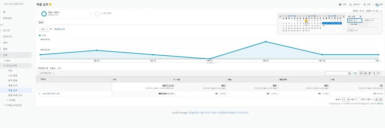Click 측정항목 선택 link
Image resolution: width=385 pixels, height=128 pixels.
[59, 29]
